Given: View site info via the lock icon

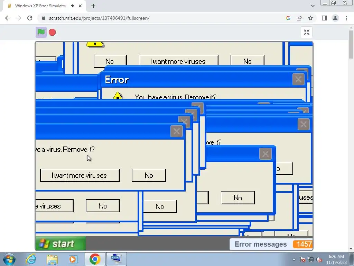Looking at the screenshot, I should tap(44, 18).
